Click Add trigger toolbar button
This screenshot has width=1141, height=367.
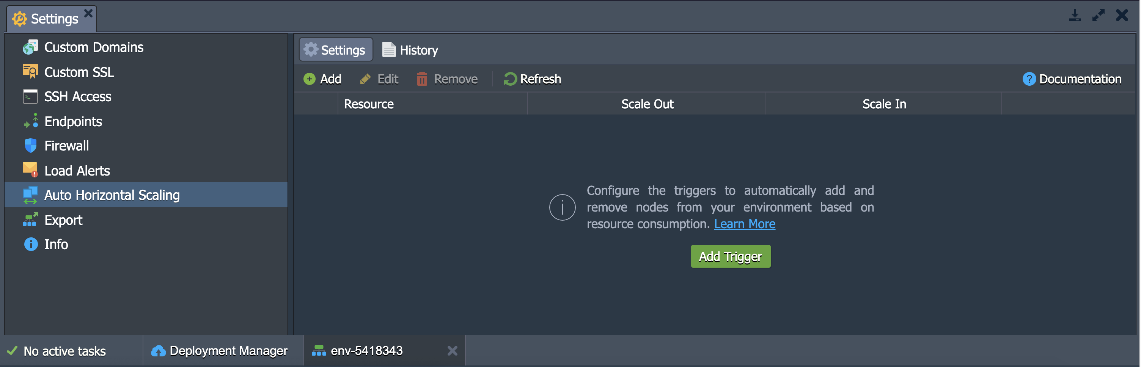322,79
